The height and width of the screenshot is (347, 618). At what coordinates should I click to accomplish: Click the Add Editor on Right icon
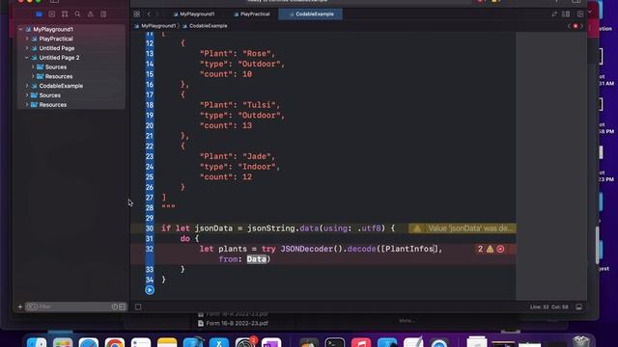coord(580,14)
